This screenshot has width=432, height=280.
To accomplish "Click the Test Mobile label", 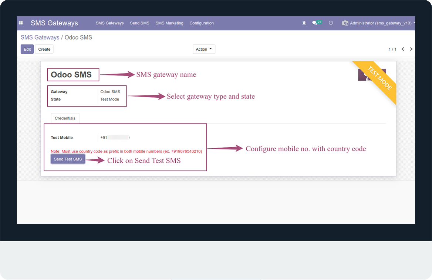I will 62,138.
